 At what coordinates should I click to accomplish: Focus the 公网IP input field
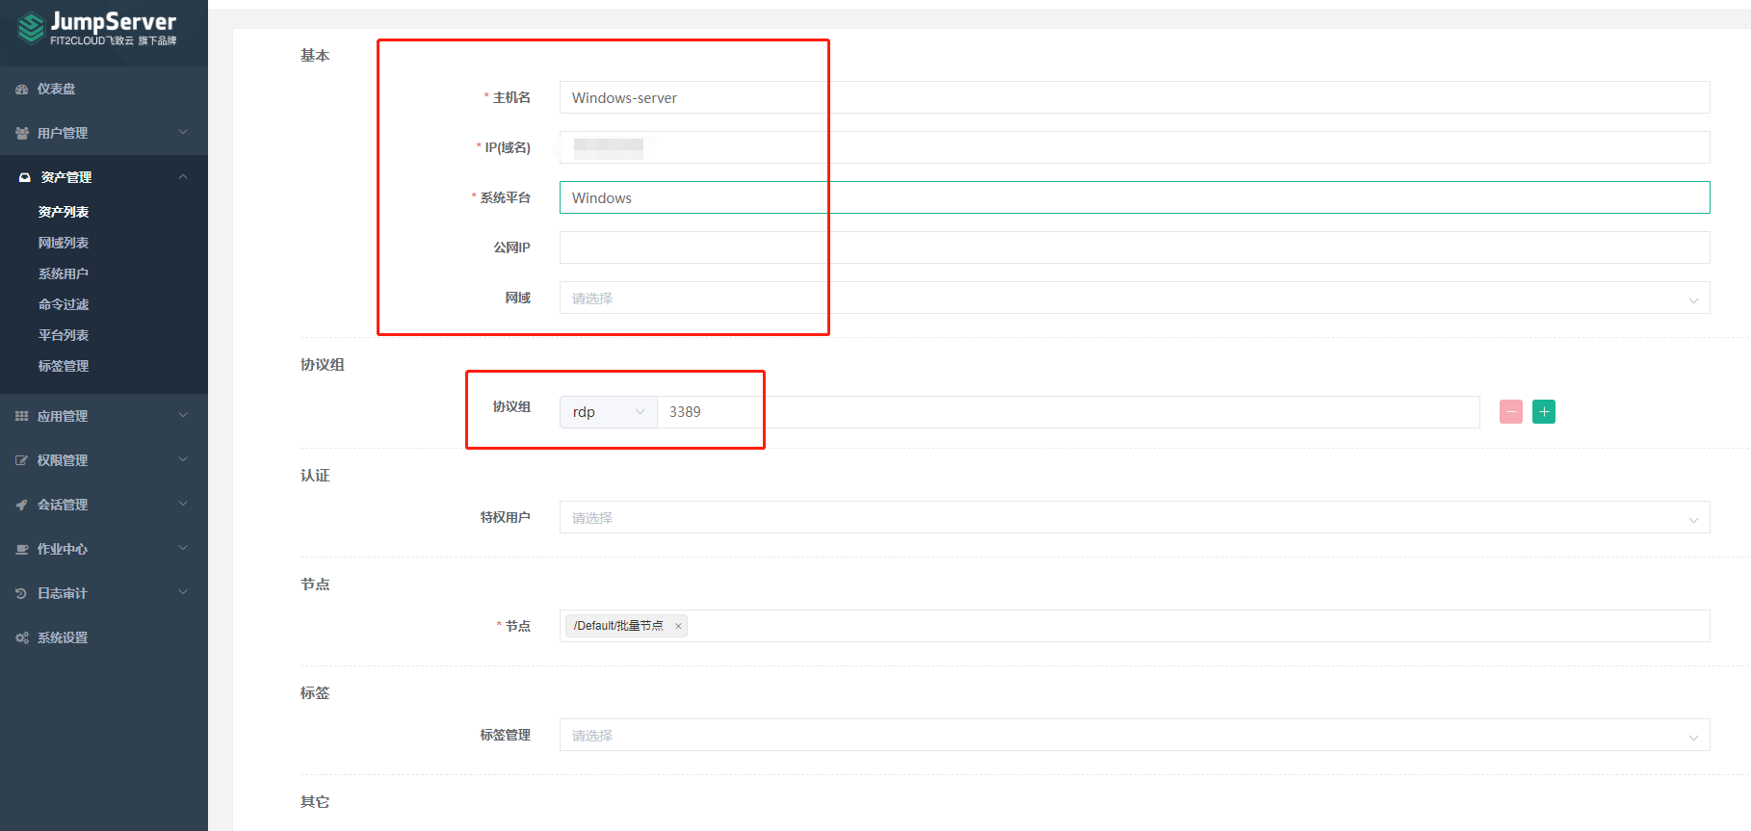[x=1135, y=247]
